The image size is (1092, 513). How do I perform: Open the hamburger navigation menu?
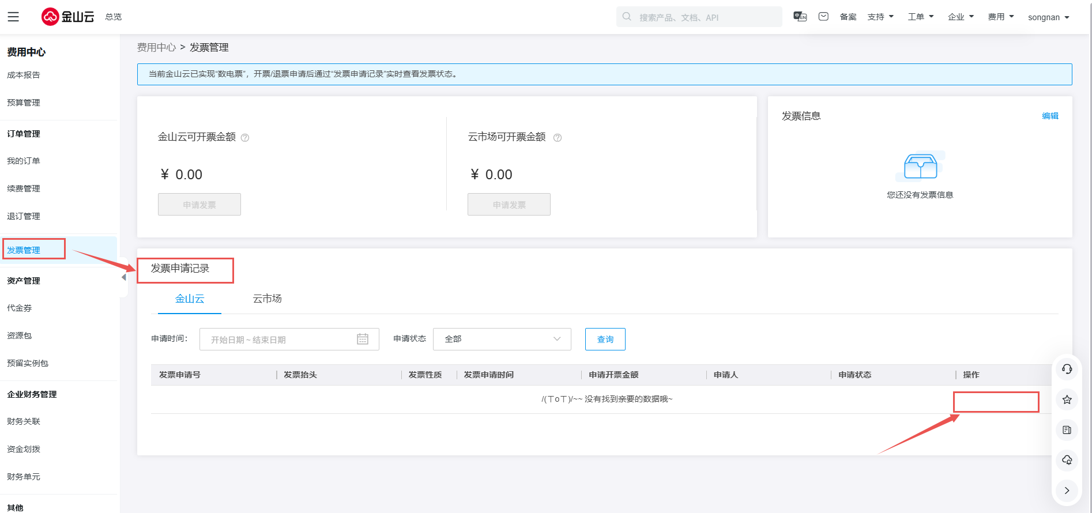click(x=13, y=17)
